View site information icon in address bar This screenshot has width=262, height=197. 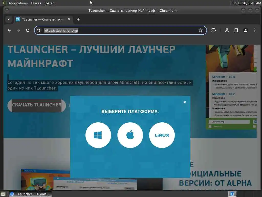pyautogui.click(x=39, y=30)
